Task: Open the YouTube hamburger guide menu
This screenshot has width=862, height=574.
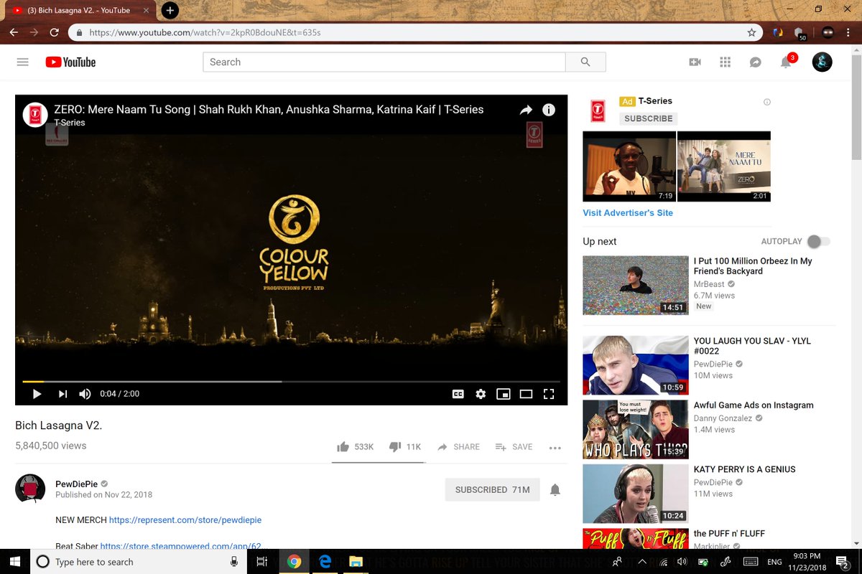Action: (22, 62)
